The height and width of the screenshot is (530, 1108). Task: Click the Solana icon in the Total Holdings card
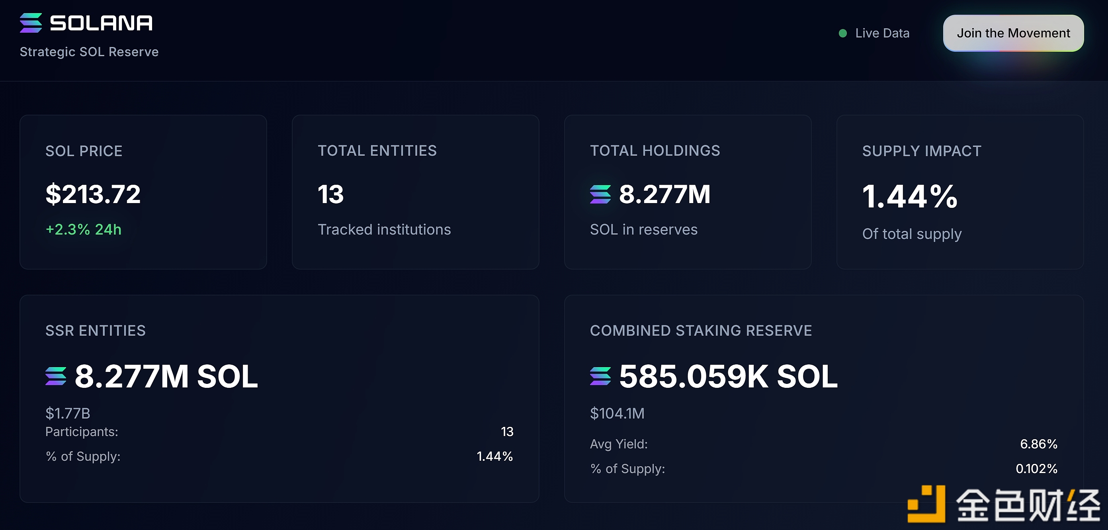600,194
